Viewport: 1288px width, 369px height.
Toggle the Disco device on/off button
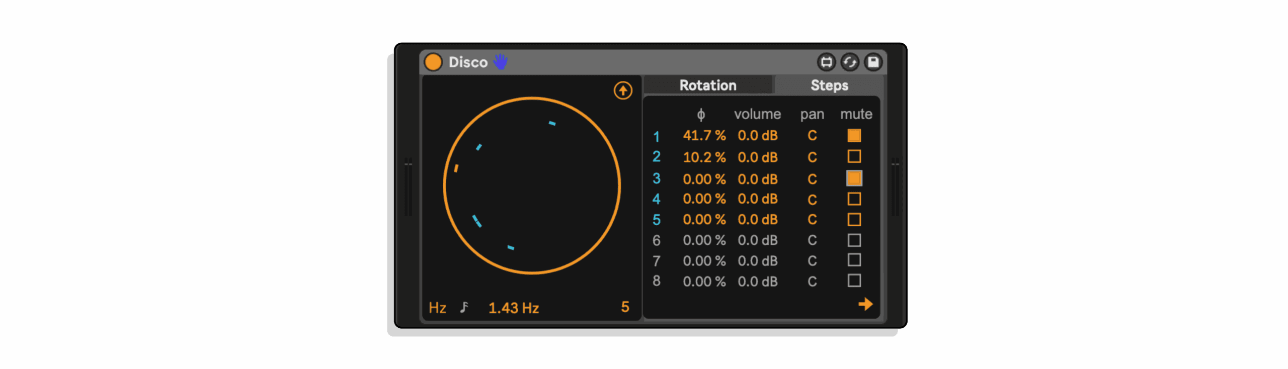click(433, 62)
